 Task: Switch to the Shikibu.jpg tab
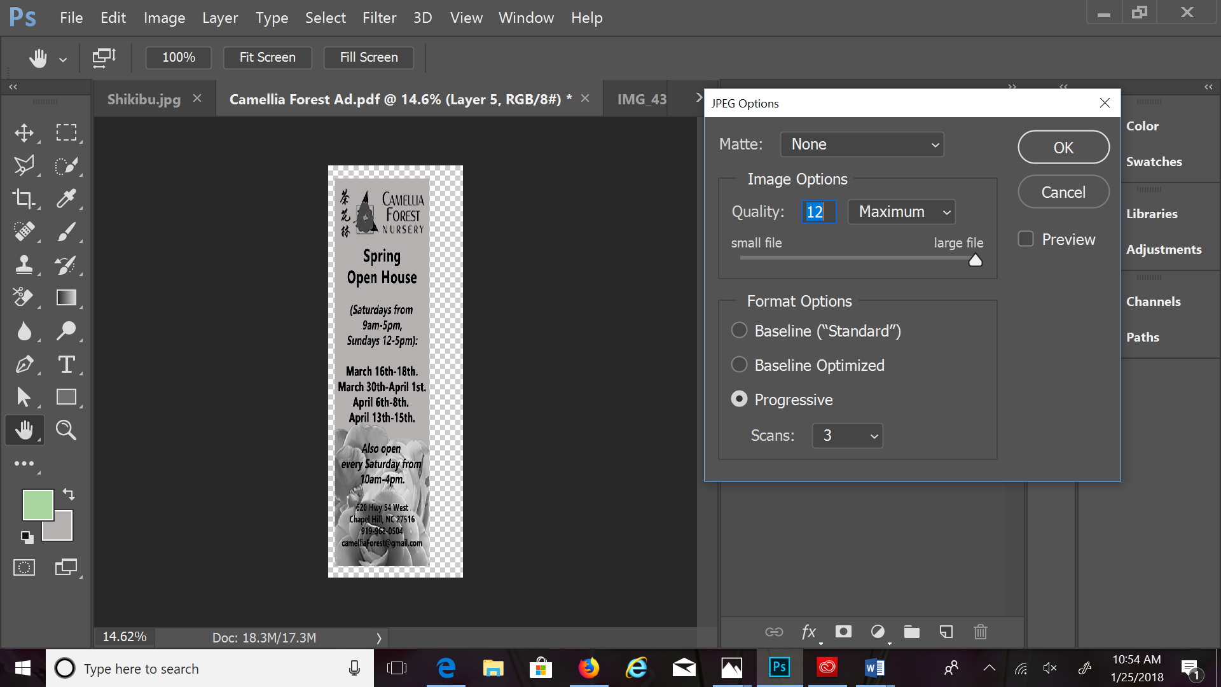pos(144,99)
